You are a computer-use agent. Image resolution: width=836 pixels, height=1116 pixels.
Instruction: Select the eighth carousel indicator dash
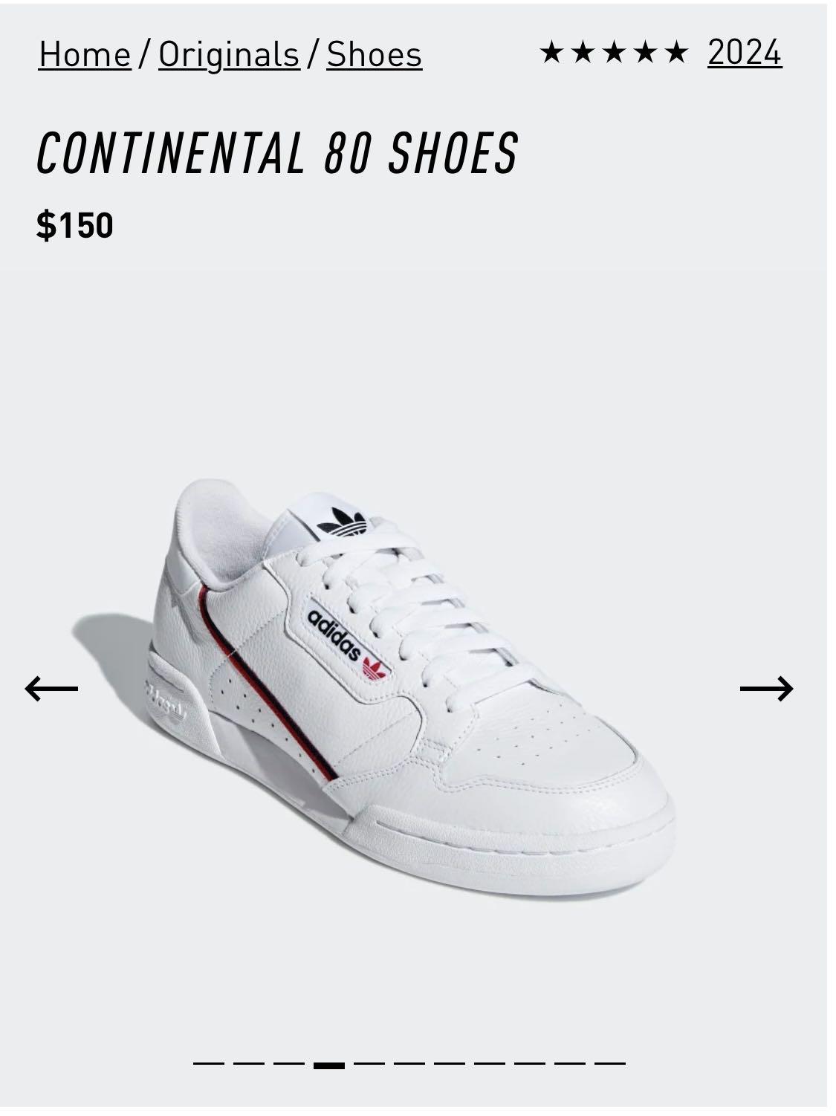tap(490, 1064)
